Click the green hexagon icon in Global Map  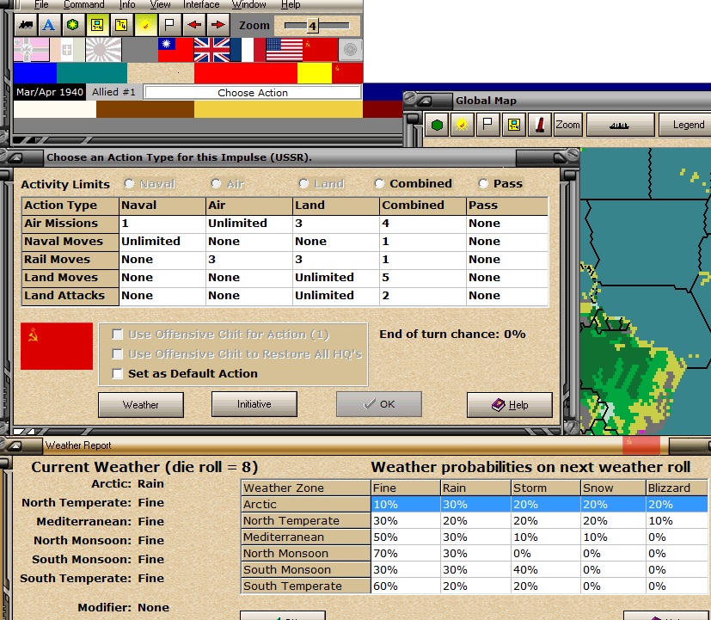point(437,125)
